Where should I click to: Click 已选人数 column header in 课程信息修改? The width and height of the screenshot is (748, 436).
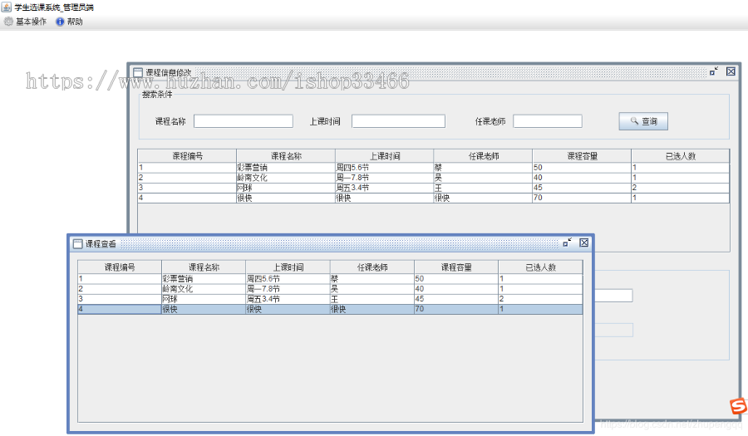(x=680, y=156)
